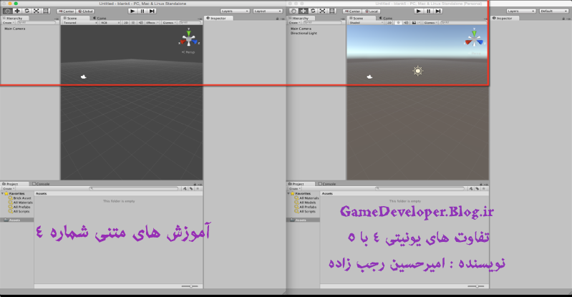This screenshot has height=297, width=572.
Task: Open the Effects dropdown in the left scene view
Action: tap(152, 23)
